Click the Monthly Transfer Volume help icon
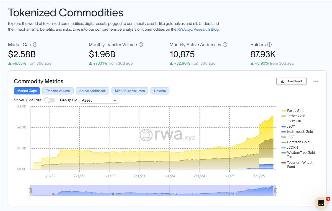The width and height of the screenshot is (332, 211). [141, 44]
